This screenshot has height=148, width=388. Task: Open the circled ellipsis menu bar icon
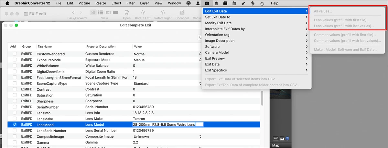coord(262,3)
